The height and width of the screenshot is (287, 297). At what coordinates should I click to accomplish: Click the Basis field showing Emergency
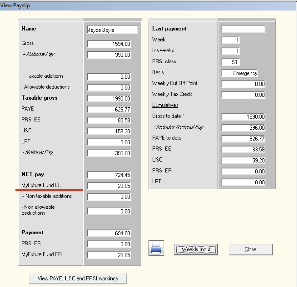240,73
